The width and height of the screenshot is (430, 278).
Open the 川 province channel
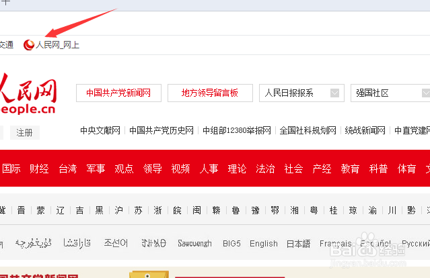coord(392,210)
